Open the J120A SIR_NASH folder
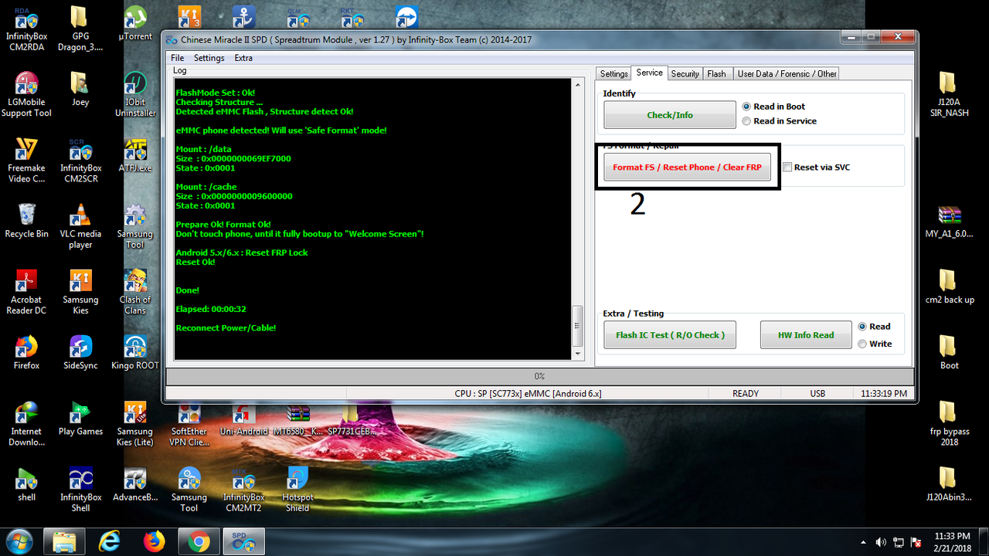The height and width of the screenshot is (556, 989). (x=949, y=94)
